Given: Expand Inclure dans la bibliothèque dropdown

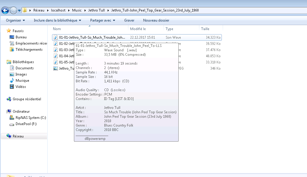Looking at the screenshot, I should coord(57,20).
